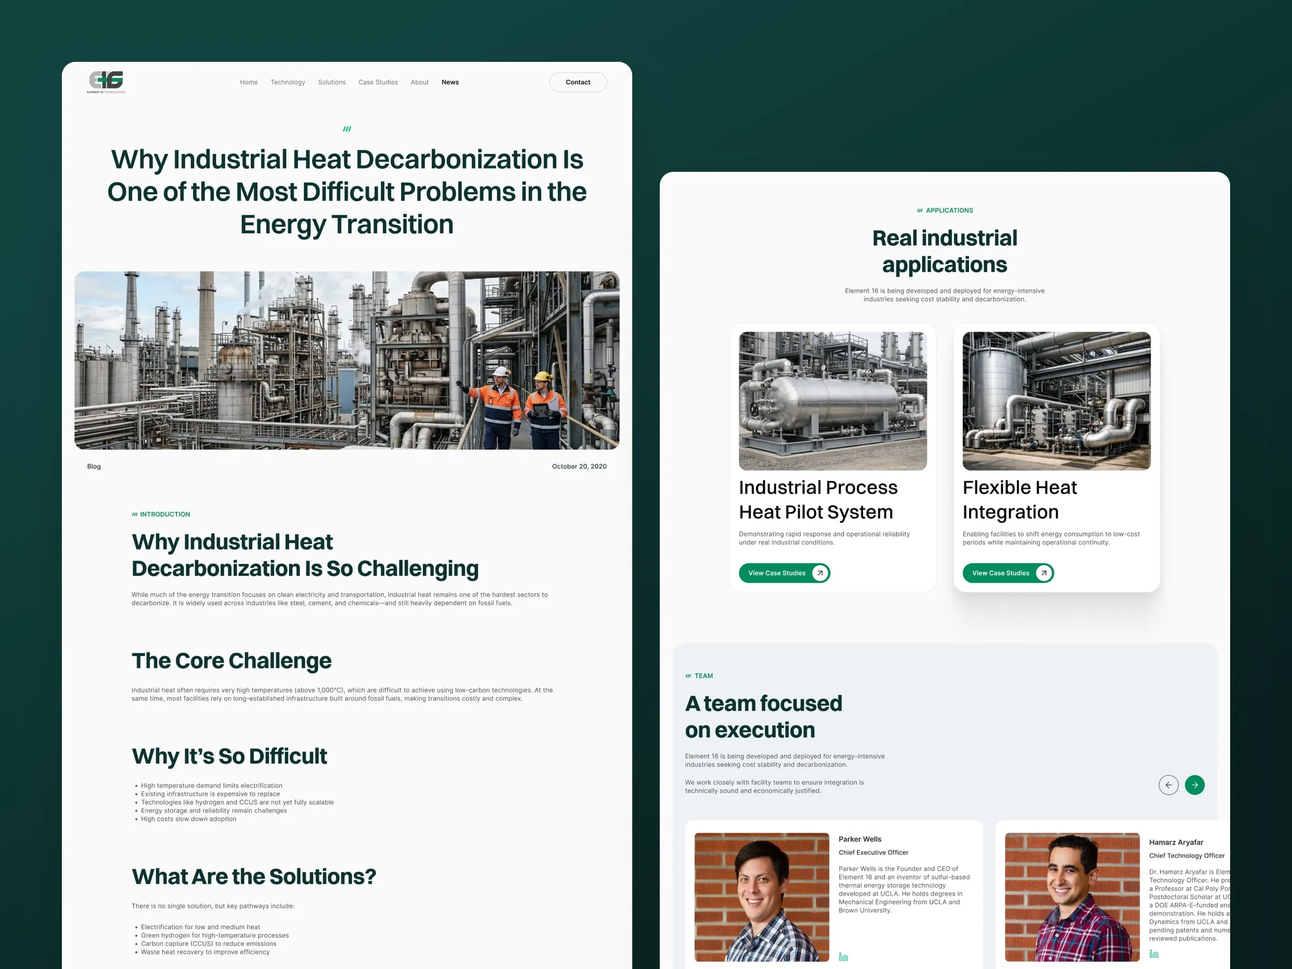This screenshot has height=969, width=1292.
Task: Click the Industrial Process Heat Pilot System title
Action: point(818,500)
